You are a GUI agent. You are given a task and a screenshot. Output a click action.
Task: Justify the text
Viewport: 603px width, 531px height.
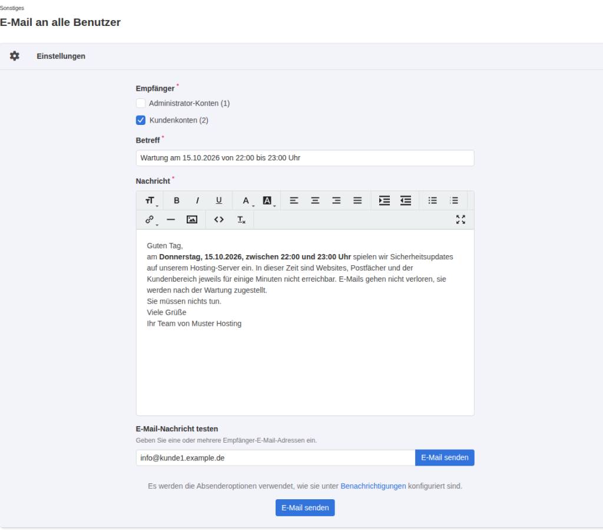coord(357,200)
